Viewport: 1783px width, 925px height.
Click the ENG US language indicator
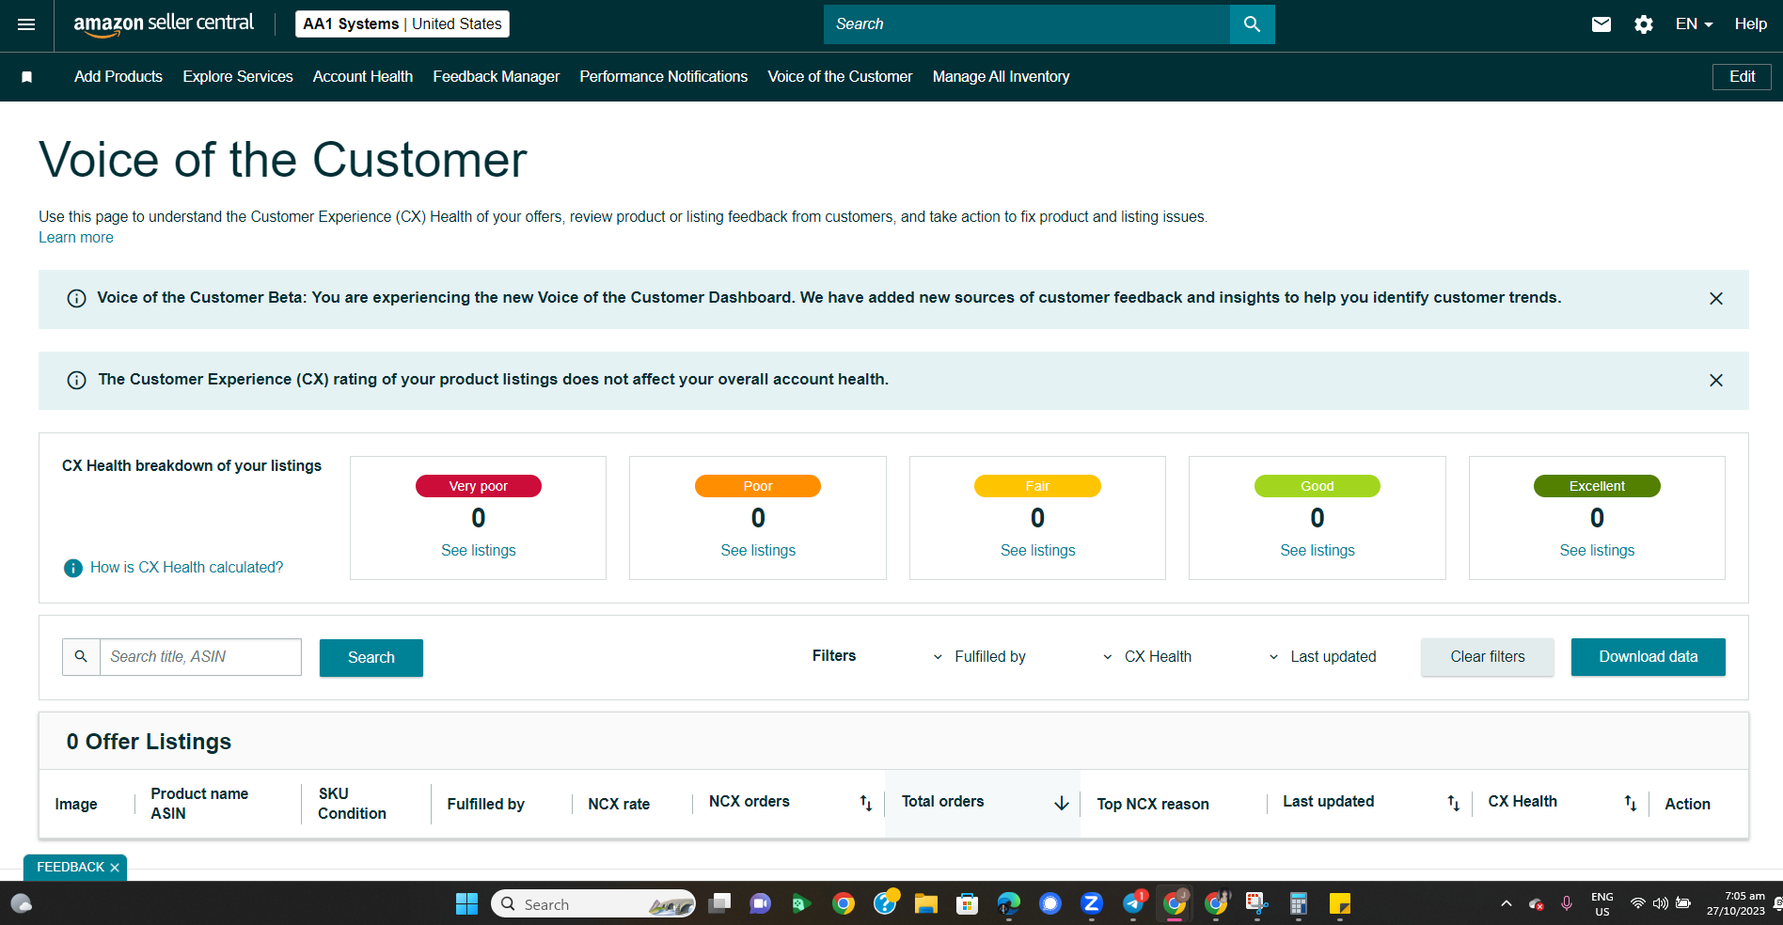click(x=1602, y=904)
